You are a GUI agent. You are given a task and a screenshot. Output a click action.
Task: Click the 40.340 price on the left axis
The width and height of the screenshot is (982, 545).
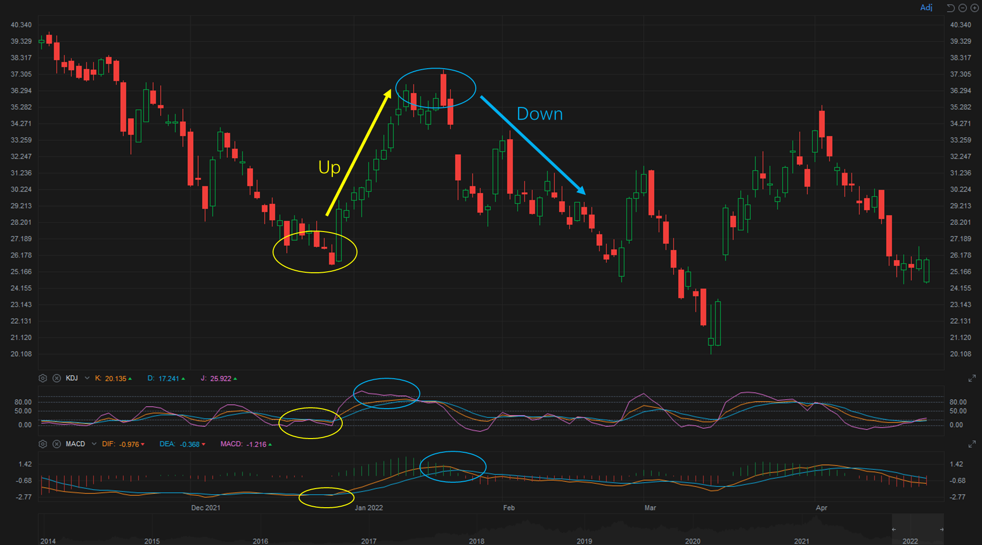click(x=21, y=25)
